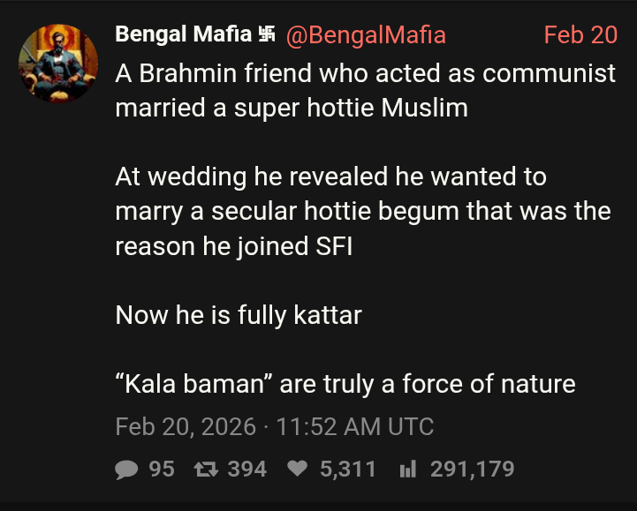Click the 5,311 likes count
Image resolution: width=637 pixels, height=511 pixels.
(348, 469)
